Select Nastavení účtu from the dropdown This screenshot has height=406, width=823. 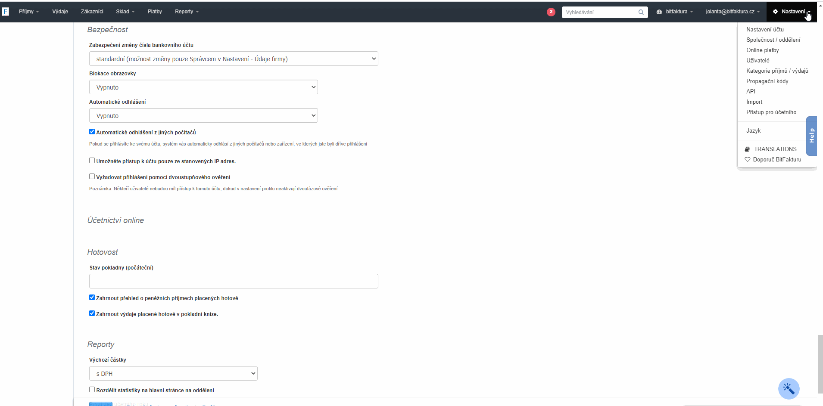pyautogui.click(x=765, y=29)
